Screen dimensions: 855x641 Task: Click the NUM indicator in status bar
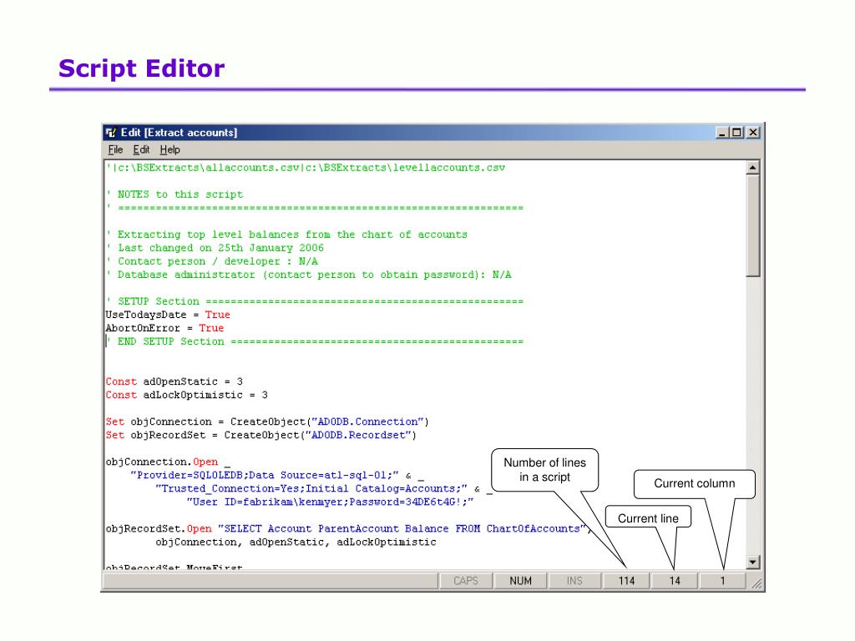click(520, 581)
